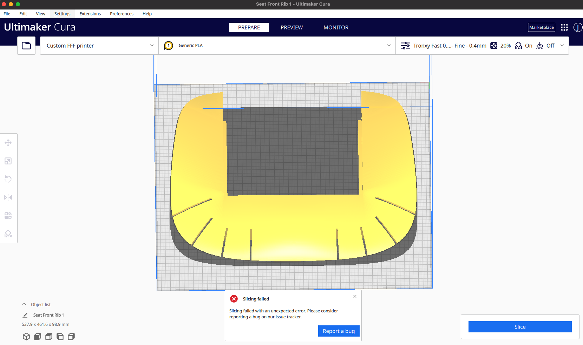Open the Help menu
Viewport: 583px width, 345px height.
[147, 14]
